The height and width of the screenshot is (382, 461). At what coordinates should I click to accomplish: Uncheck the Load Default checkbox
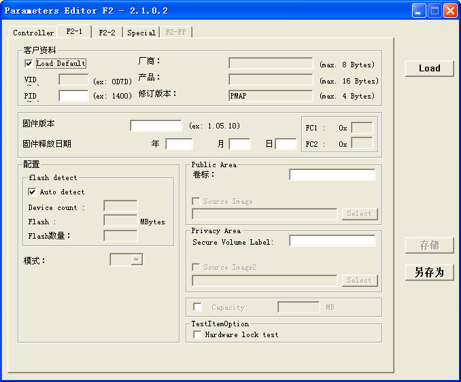(x=29, y=63)
